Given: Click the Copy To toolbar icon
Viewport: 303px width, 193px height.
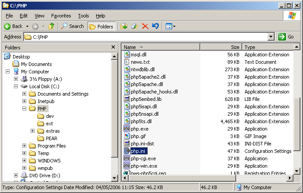Looking at the screenshot, I should pos(135,26).
